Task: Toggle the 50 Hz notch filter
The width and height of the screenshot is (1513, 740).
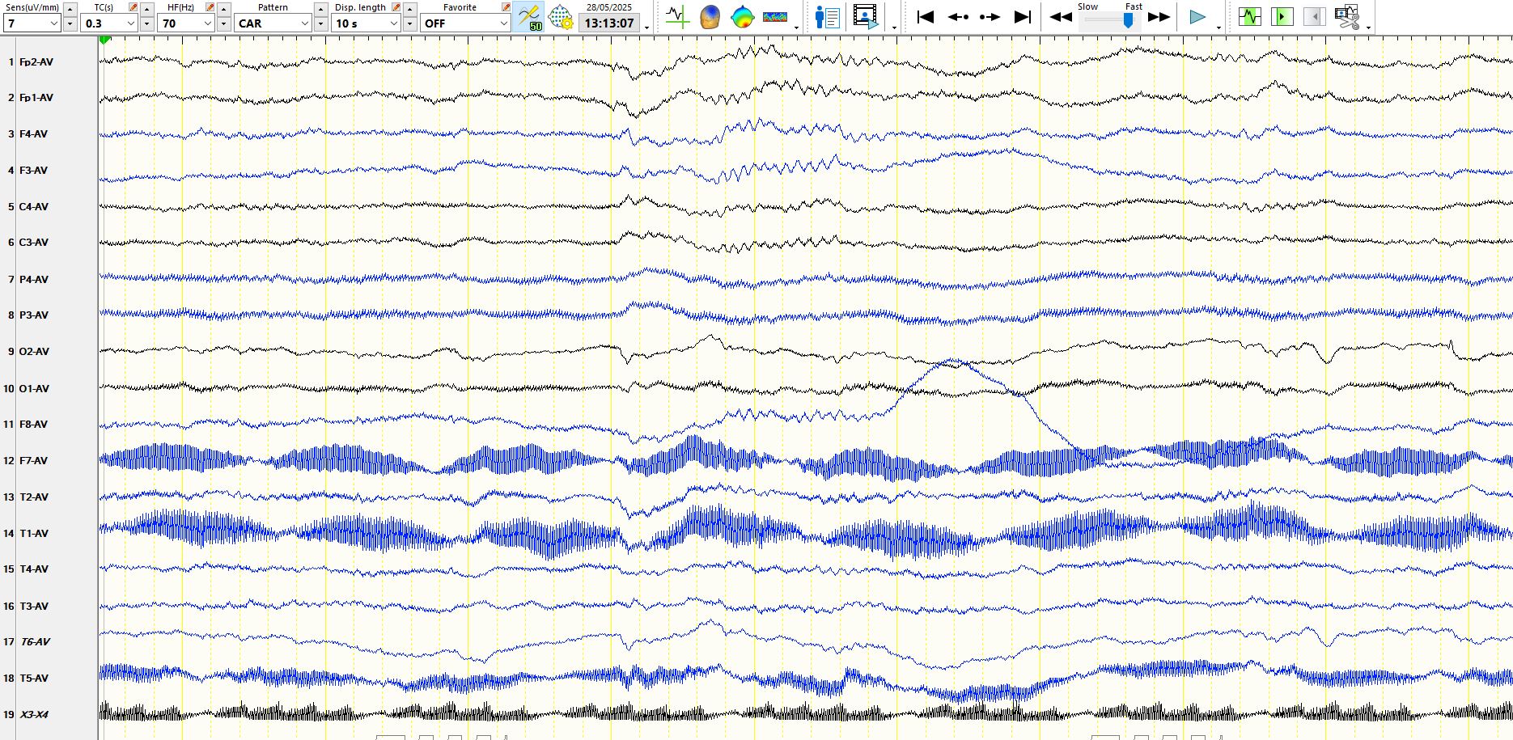Action: (x=528, y=17)
